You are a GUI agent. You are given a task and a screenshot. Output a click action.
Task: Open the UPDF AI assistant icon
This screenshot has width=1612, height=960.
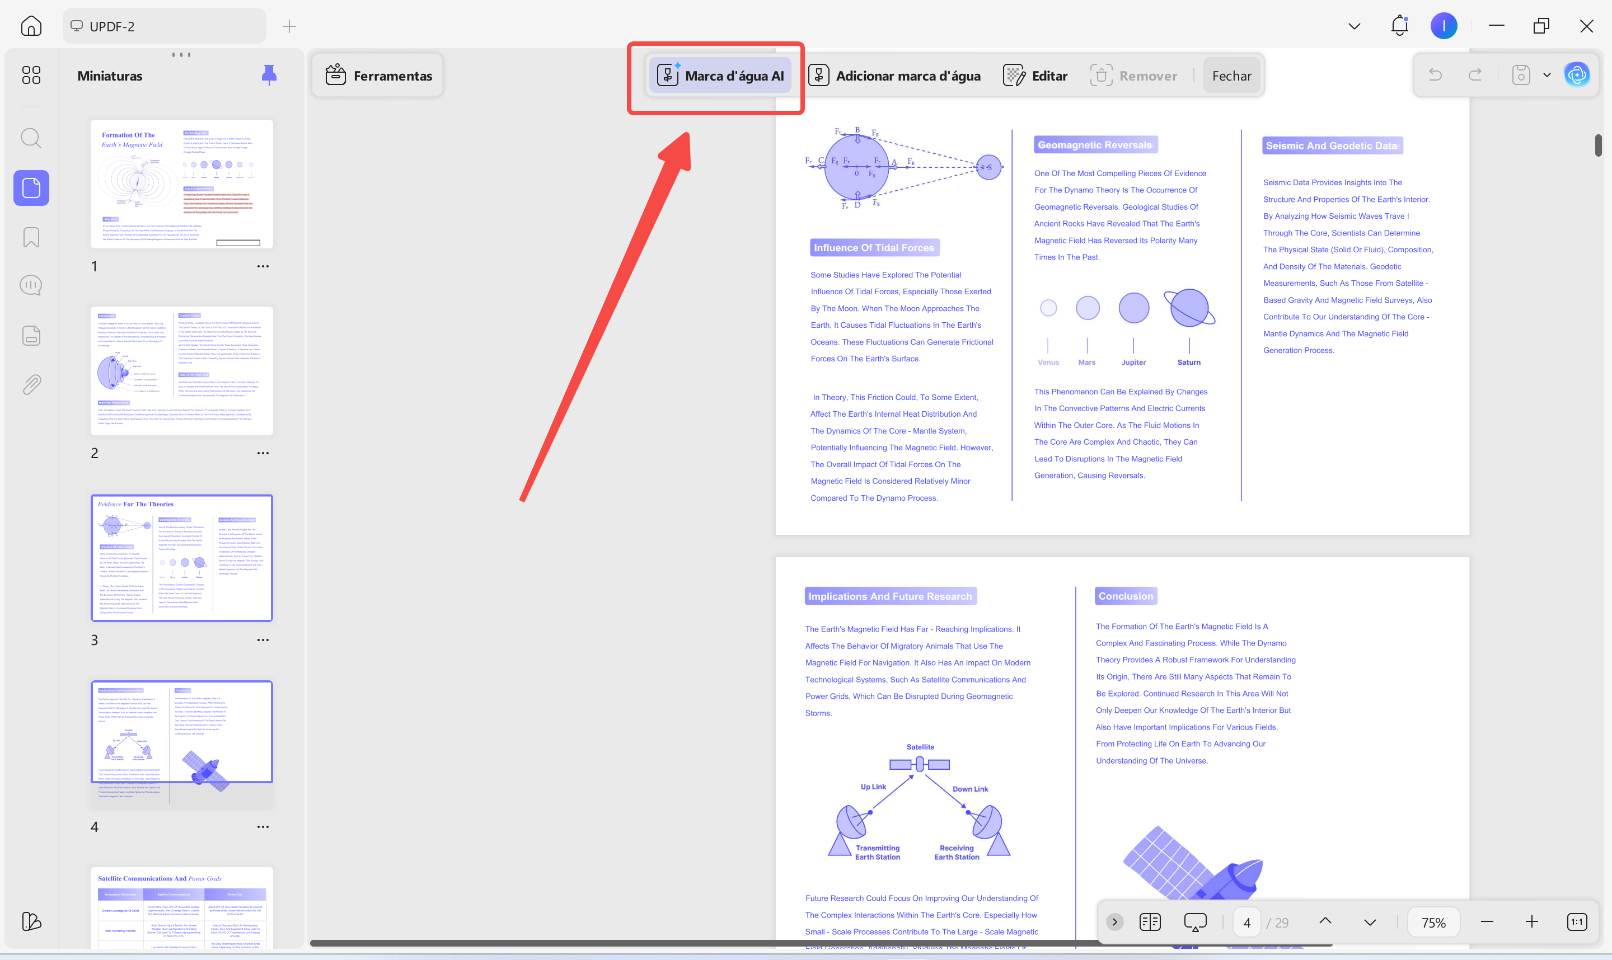tap(1577, 75)
